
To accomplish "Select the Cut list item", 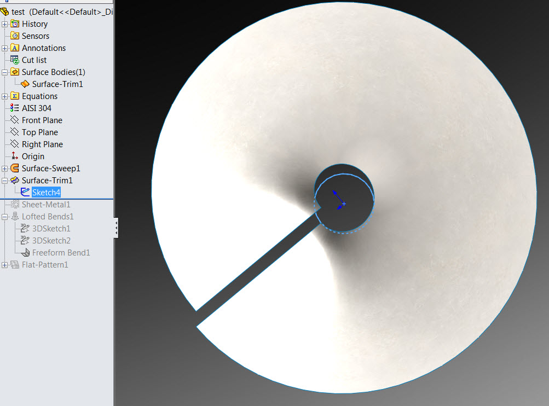I will (34, 60).
